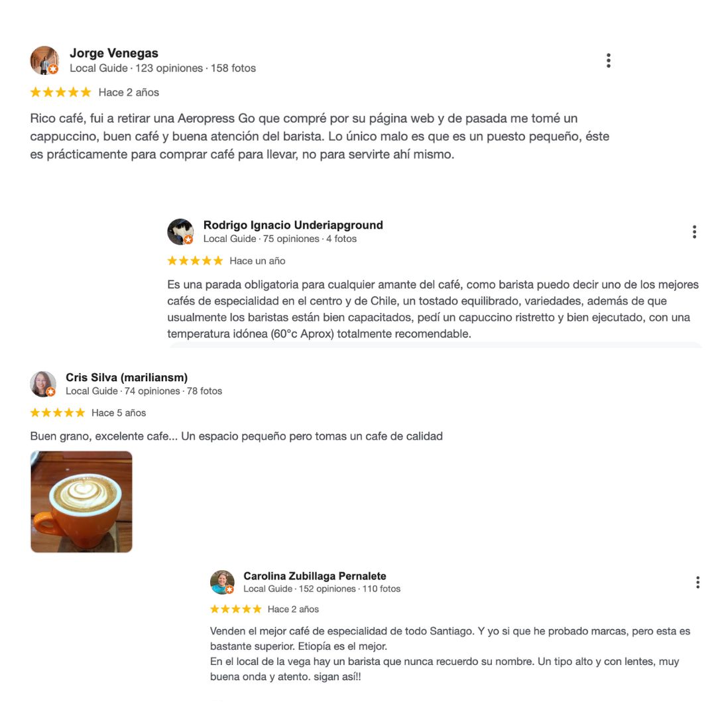716x716 pixels.
Task: Open the three-dot menu on Jorge Venegas's review
Action: point(608,60)
